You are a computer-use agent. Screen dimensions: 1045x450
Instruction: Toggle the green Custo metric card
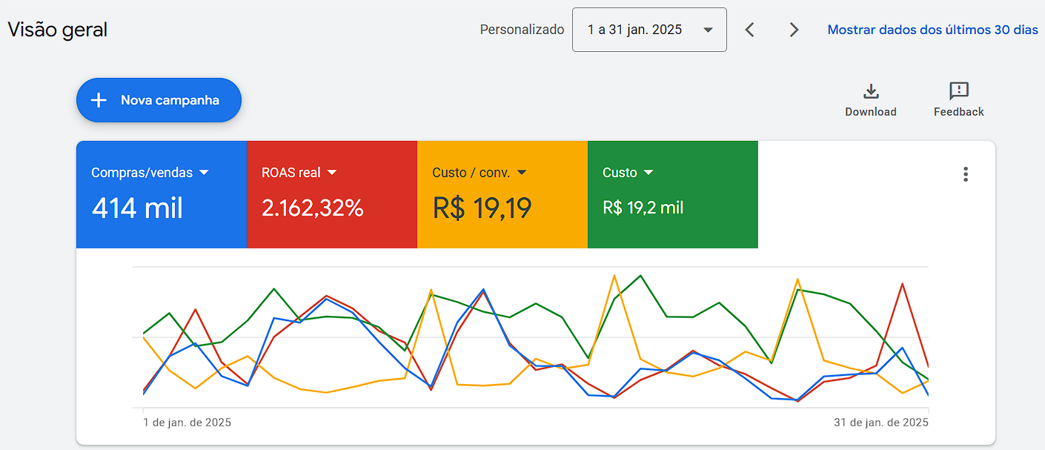[x=672, y=194]
